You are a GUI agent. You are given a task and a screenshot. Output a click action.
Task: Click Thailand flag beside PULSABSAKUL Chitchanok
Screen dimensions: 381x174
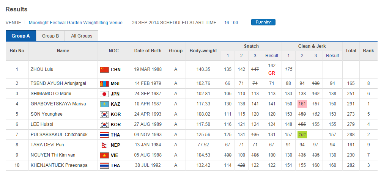click(104, 135)
